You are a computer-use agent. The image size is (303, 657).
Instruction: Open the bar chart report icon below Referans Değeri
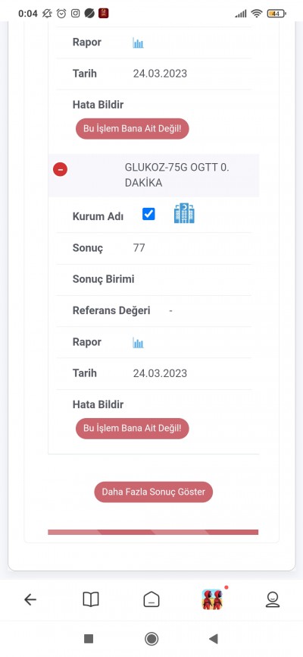(138, 343)
